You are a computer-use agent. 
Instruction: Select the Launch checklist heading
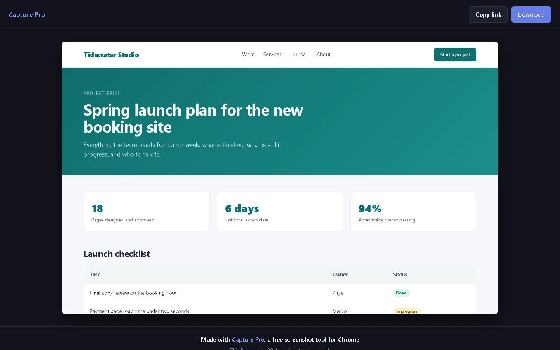point(116,254)
